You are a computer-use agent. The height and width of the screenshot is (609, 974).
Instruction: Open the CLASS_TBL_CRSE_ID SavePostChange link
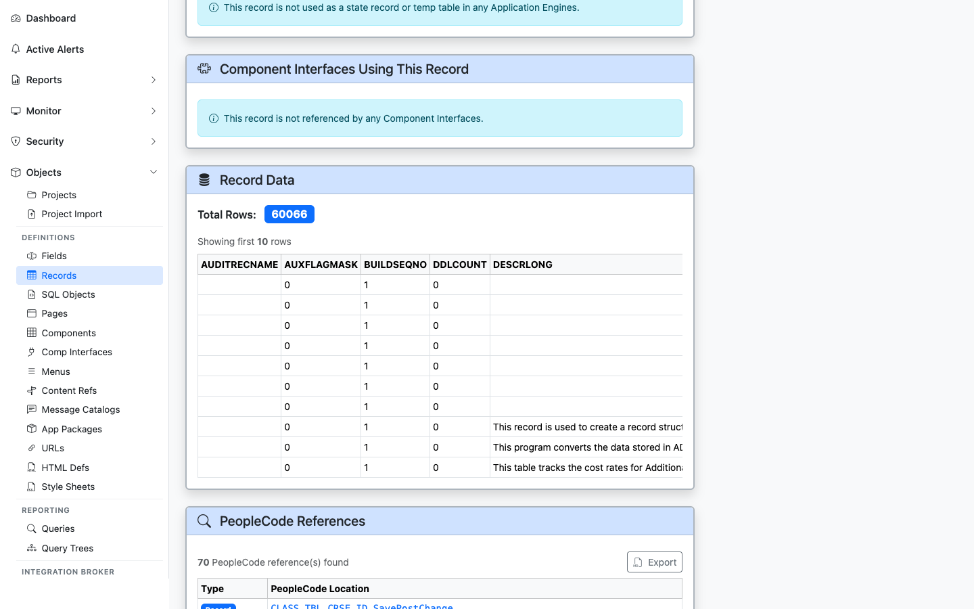pos(362,606)
